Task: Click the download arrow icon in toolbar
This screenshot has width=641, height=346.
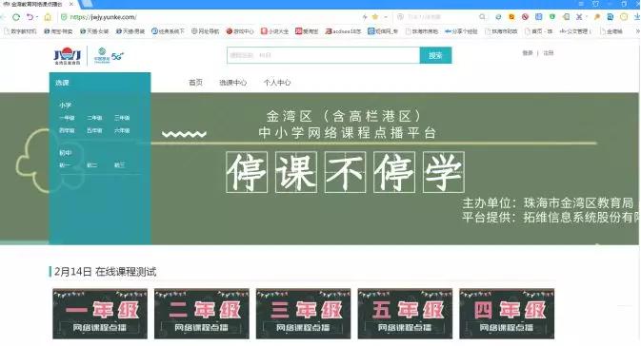Action: 637,17
